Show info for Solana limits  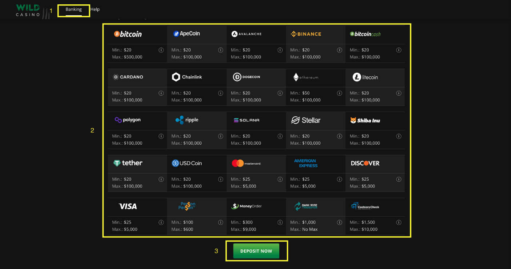click(280, 136)
